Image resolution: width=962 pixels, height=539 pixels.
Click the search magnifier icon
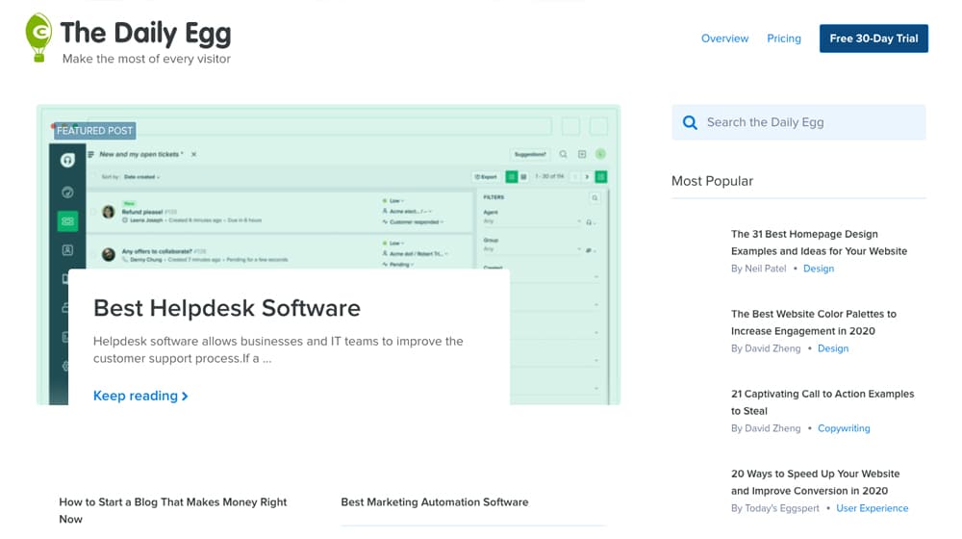[690, 123]
